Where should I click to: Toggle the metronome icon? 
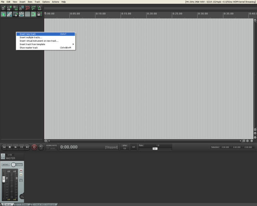coord(39,8)
